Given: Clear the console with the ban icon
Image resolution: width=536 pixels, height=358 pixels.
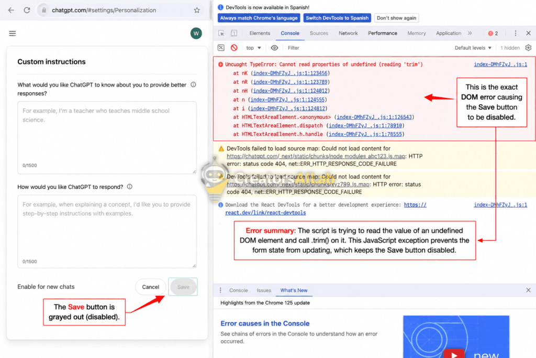Looking at the screenshot, I should point(234,48).
